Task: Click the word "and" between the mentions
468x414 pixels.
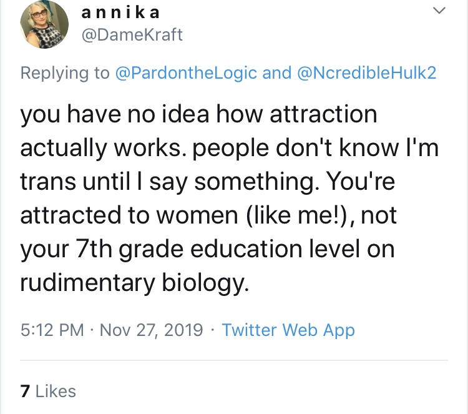Action: pyautogui.click(x=276, y=72)
